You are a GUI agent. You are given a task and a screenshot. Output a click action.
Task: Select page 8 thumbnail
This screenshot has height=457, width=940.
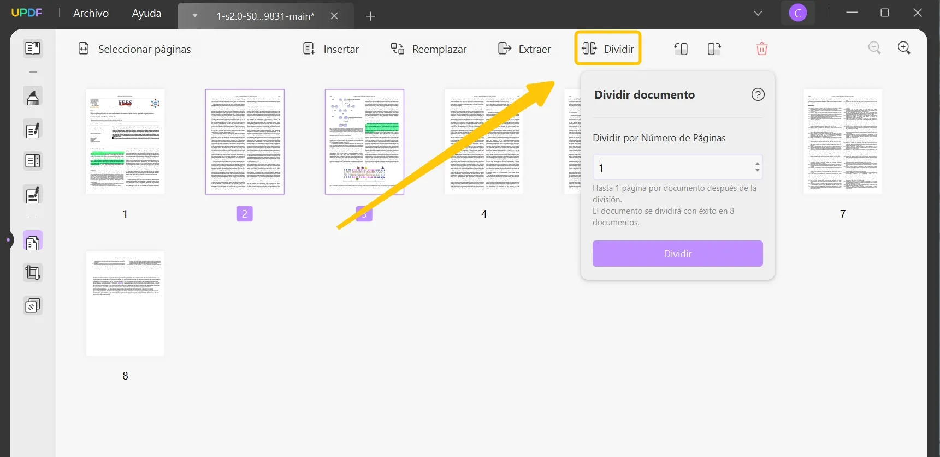(x=125, y=304)
